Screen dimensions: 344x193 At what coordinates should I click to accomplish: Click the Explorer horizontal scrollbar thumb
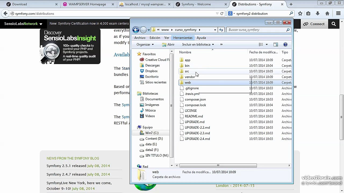[x=218, y=166]
